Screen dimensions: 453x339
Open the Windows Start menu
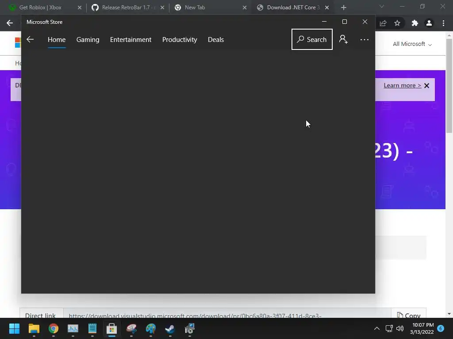(14, 328)
